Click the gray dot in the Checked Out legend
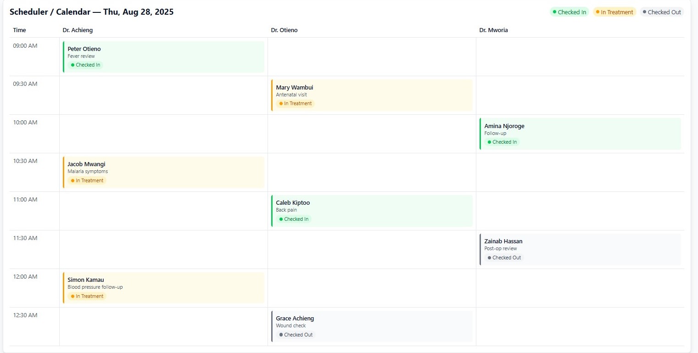 pyautogui.click(x=644, y=12)
